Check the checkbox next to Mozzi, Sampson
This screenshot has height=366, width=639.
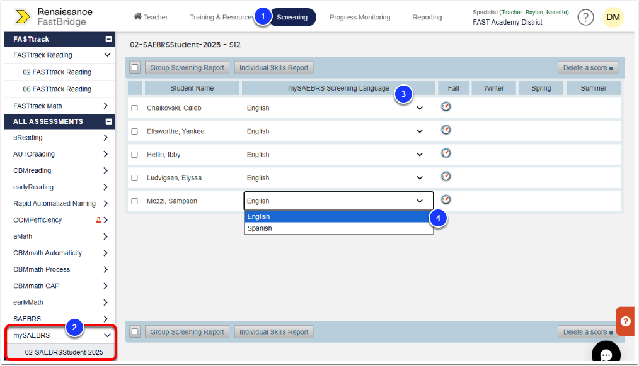coord(134,201)
